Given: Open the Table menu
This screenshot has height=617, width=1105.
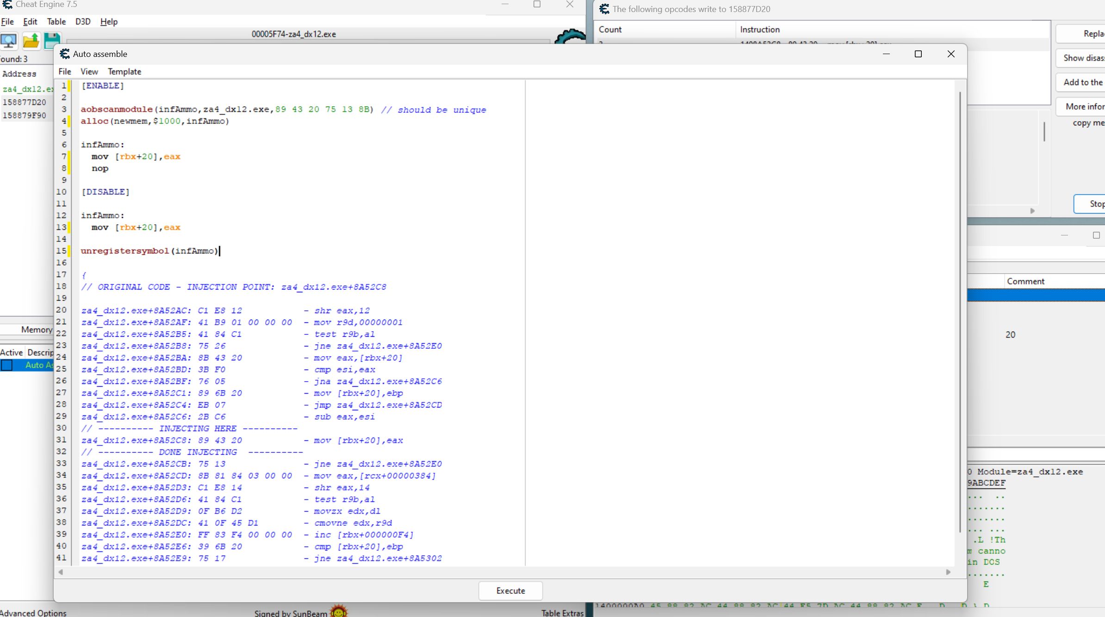Looking at the screenshot, I should coord(56,21).
